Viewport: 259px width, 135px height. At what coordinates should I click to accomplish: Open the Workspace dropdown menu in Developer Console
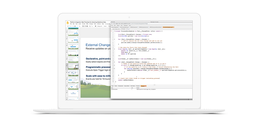pyautogui.click(x=126, y=25)
